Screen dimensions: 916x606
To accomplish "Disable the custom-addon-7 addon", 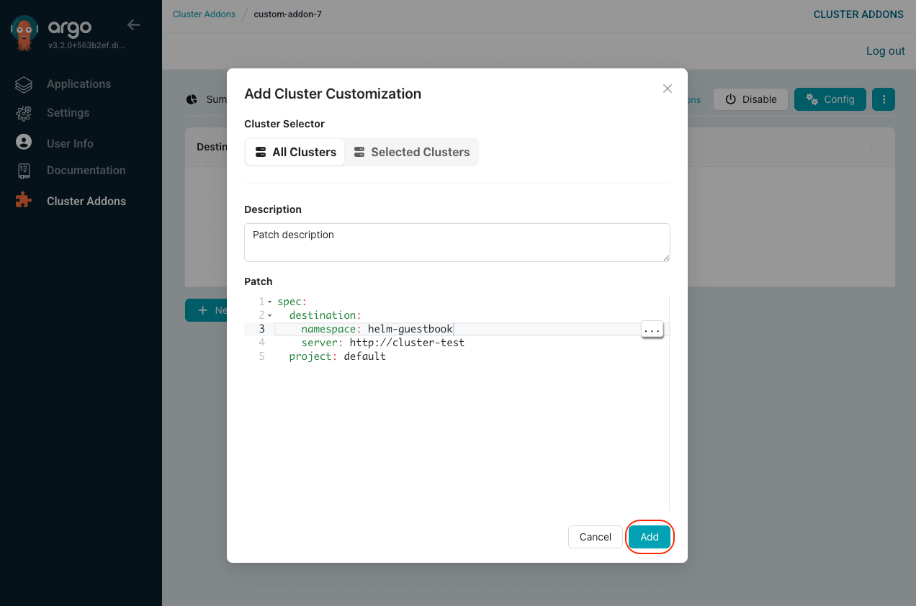I will (750, 99).
